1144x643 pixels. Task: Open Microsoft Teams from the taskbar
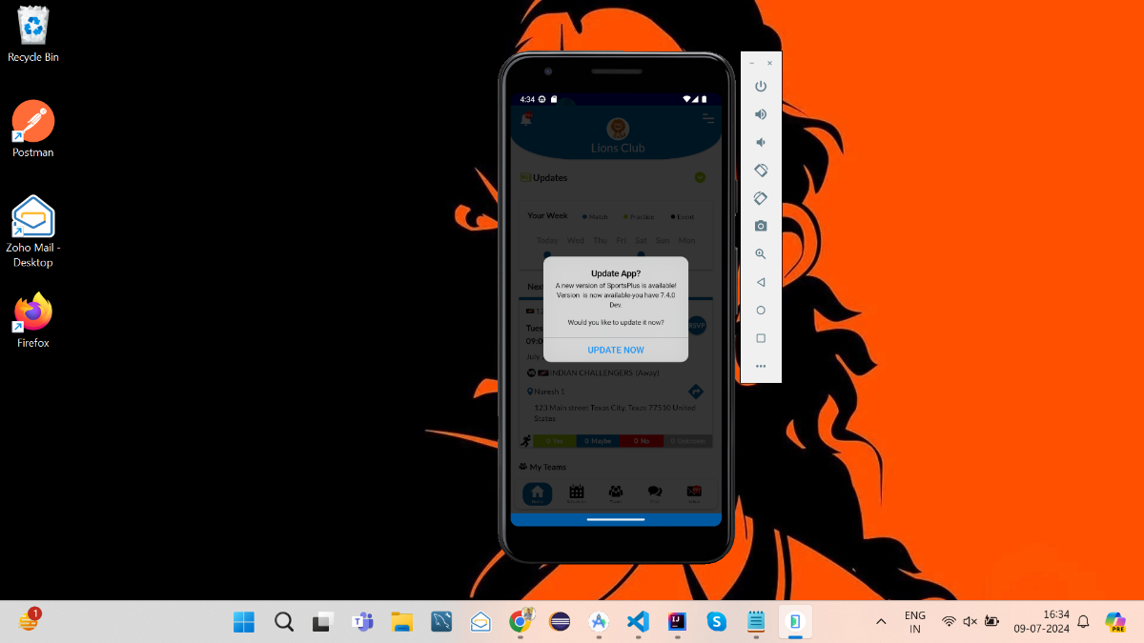pos(362,622)
